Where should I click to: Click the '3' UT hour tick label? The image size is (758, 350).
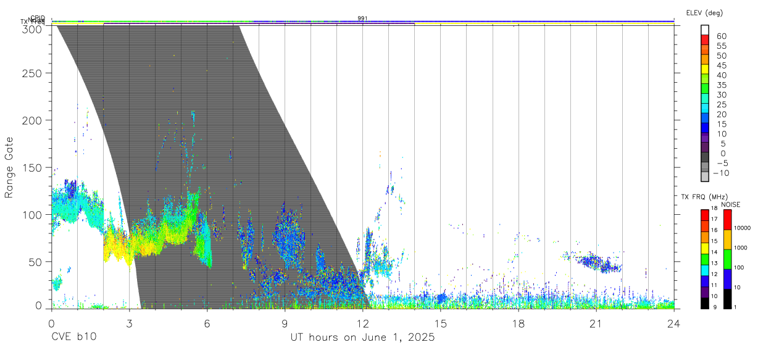coord(129,322)
